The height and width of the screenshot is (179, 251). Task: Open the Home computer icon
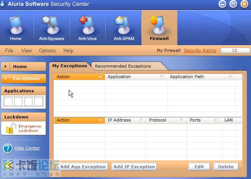pos(16,25)
